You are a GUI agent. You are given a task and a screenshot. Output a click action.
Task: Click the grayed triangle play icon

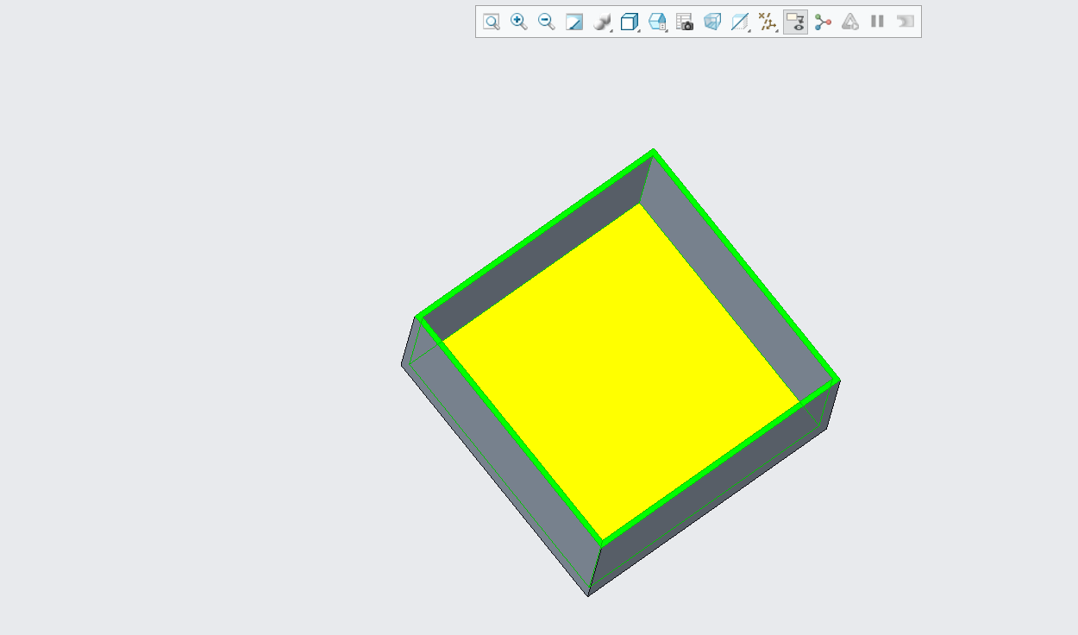pyautogui.click(x=850, y=22)
